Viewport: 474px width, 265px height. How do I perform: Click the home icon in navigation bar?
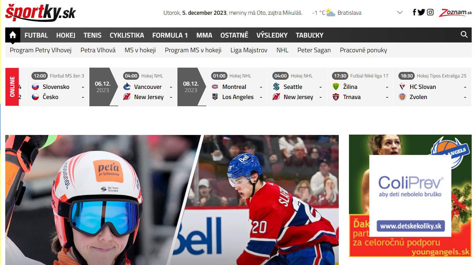click(13, 35)
